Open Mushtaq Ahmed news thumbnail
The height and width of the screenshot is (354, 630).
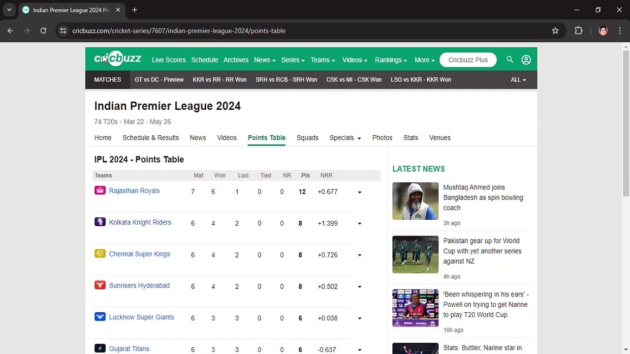(x=415, y=201)
